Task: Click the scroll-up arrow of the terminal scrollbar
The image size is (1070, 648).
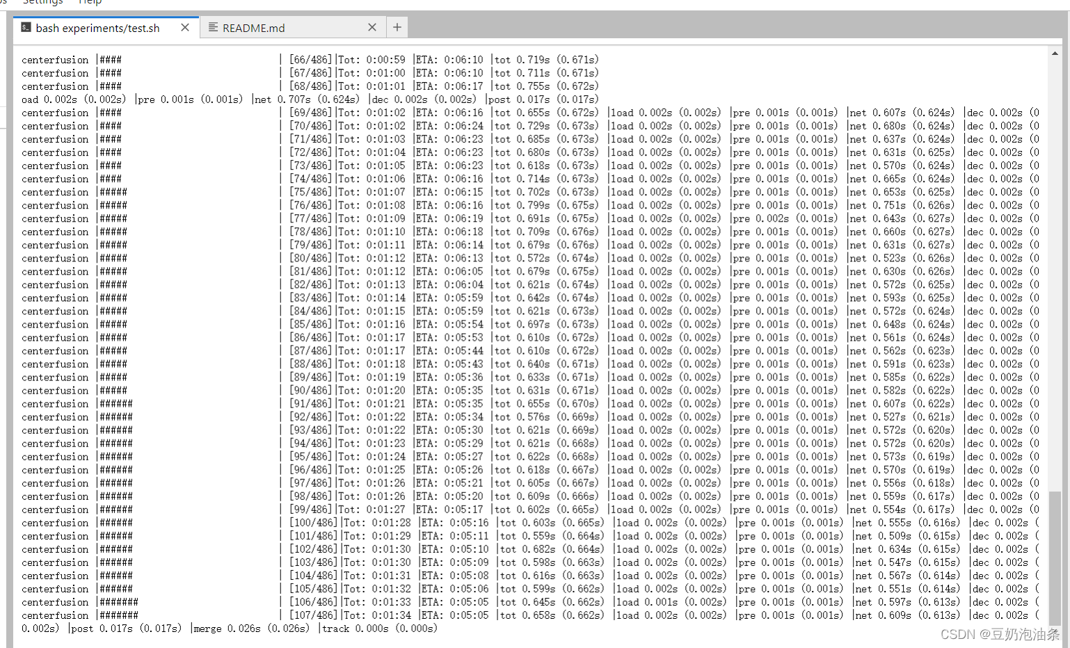Action: tap(1055, 54)
